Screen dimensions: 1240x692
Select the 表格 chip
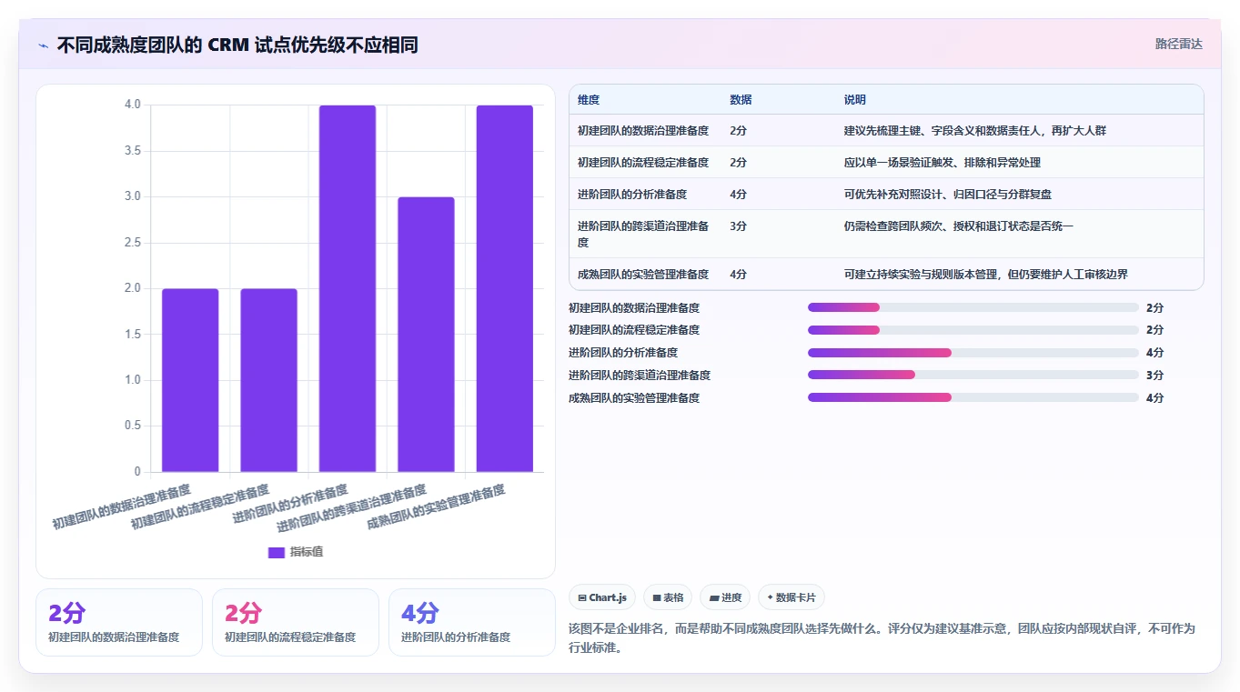pyautogui.click(x=668, y=597)
